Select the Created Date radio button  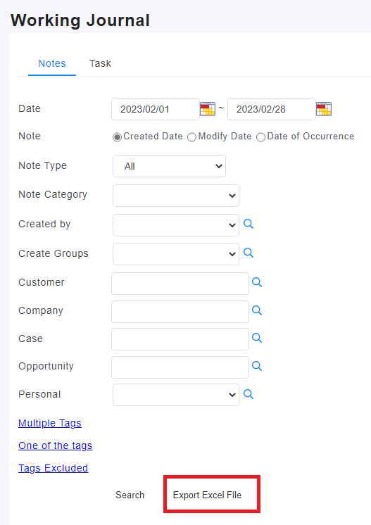point(117,137)
